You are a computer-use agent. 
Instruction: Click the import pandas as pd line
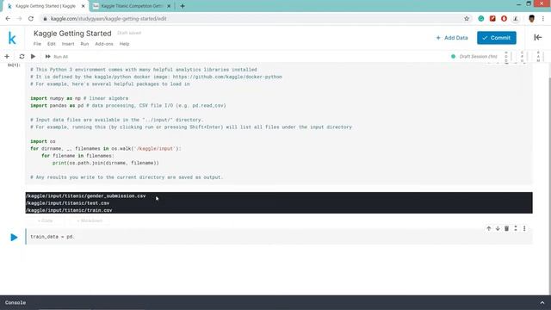click(128, 105)
